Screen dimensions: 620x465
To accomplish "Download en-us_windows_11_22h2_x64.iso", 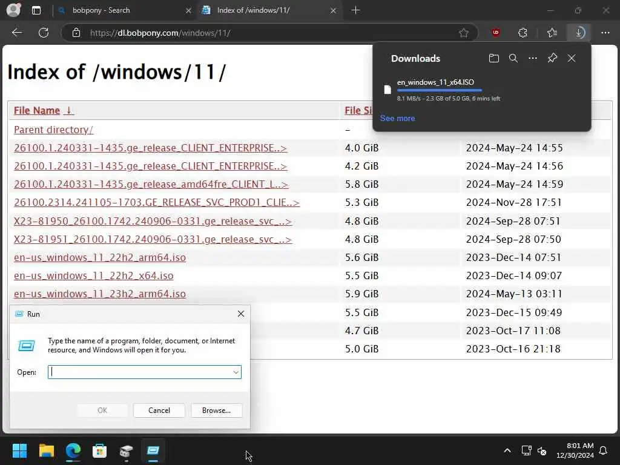I will (93, 275).
